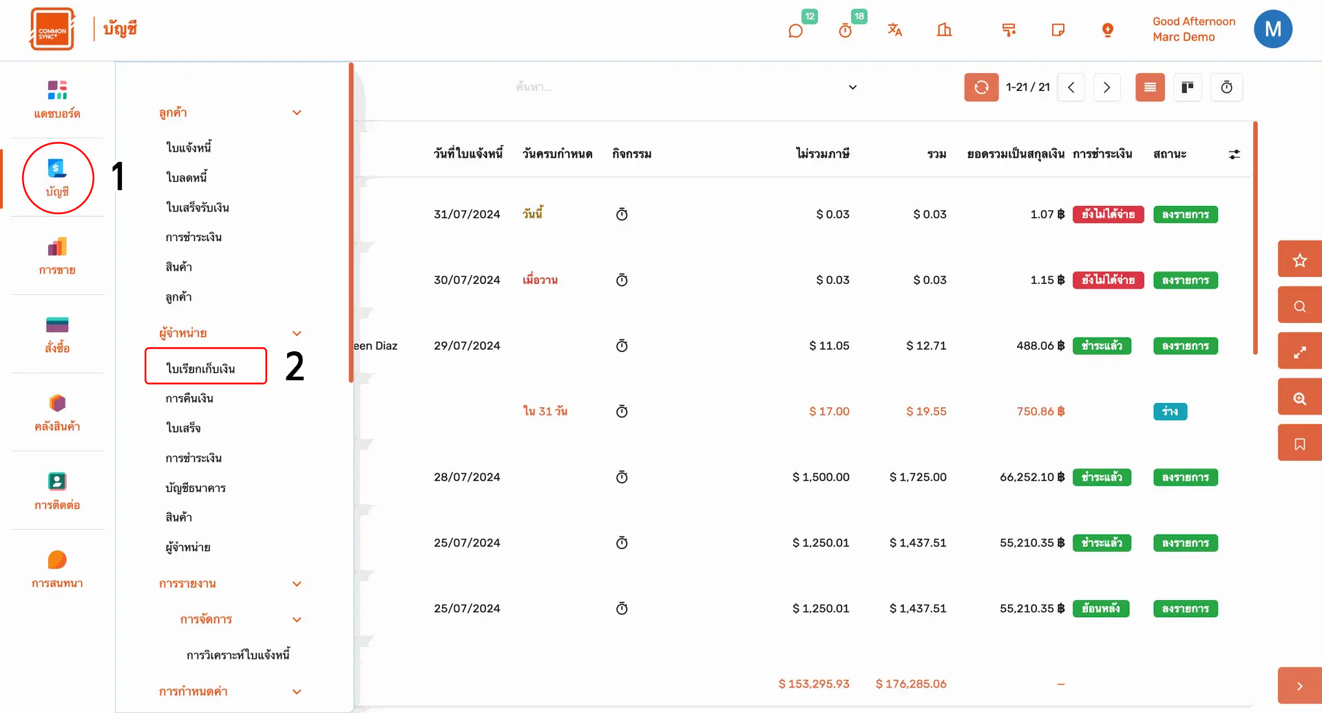The image size is (1322, 713).
Task: Switch to list view
Action: [x=1149, y=87]
